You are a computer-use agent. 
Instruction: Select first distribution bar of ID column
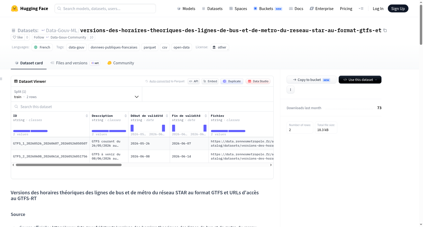click(22, 131)
